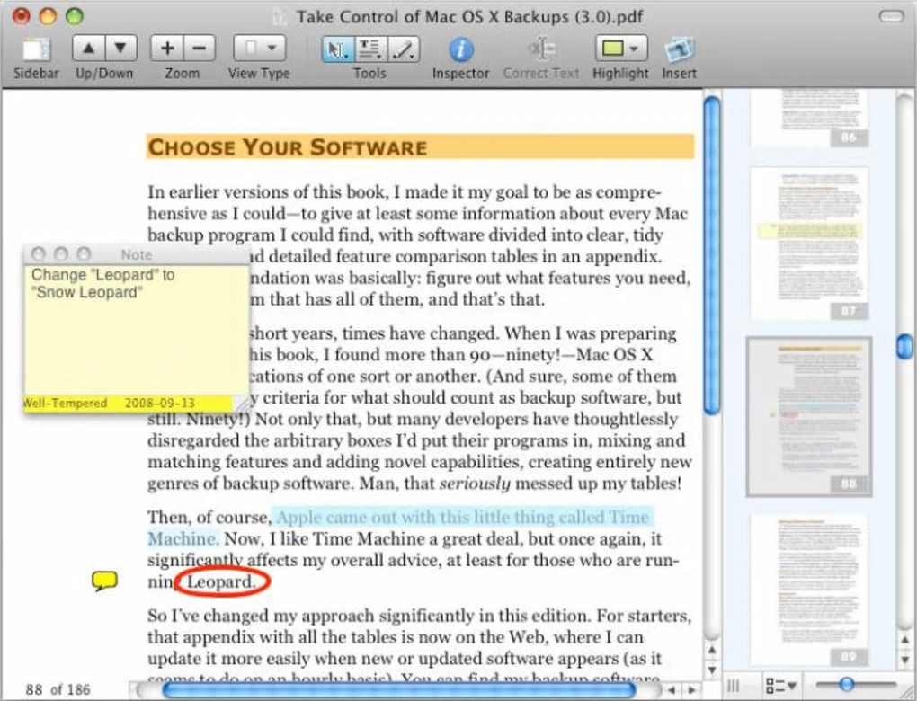Select page 86 thumbnail

809,117
